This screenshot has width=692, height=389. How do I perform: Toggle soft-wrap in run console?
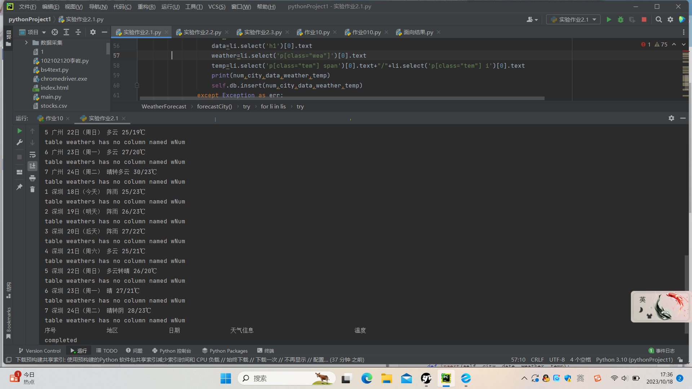pyautogui.click(x=32, y=155)
